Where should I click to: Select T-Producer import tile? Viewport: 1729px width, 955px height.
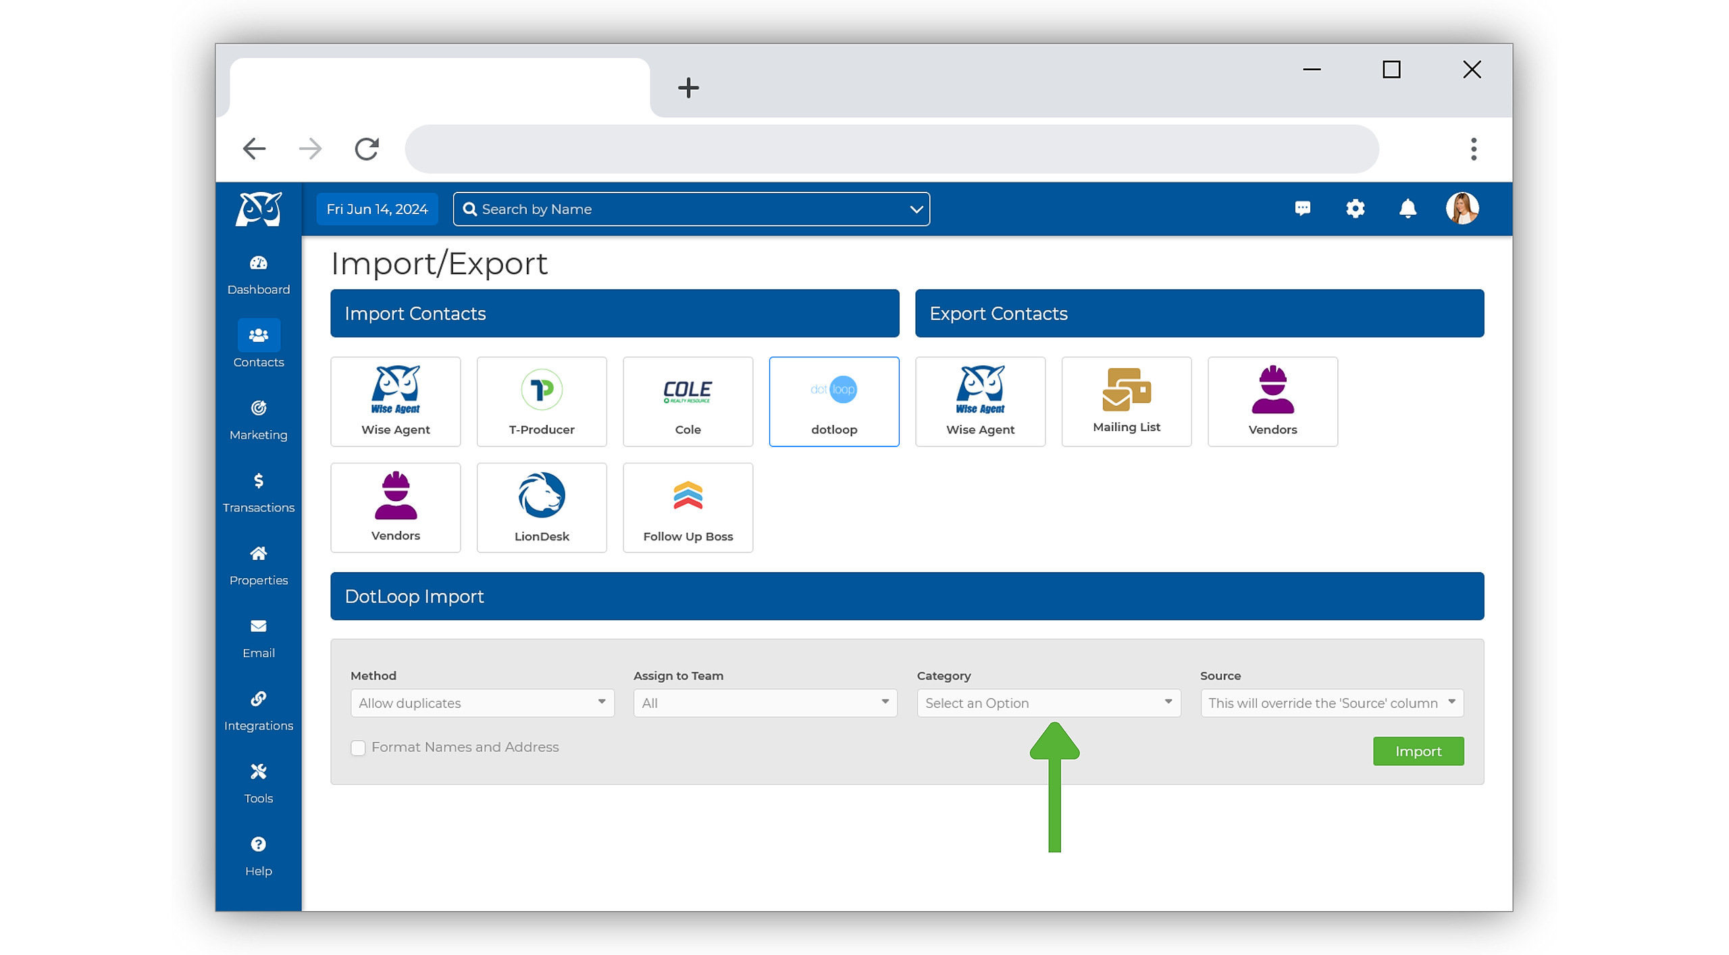click(541, 401)
